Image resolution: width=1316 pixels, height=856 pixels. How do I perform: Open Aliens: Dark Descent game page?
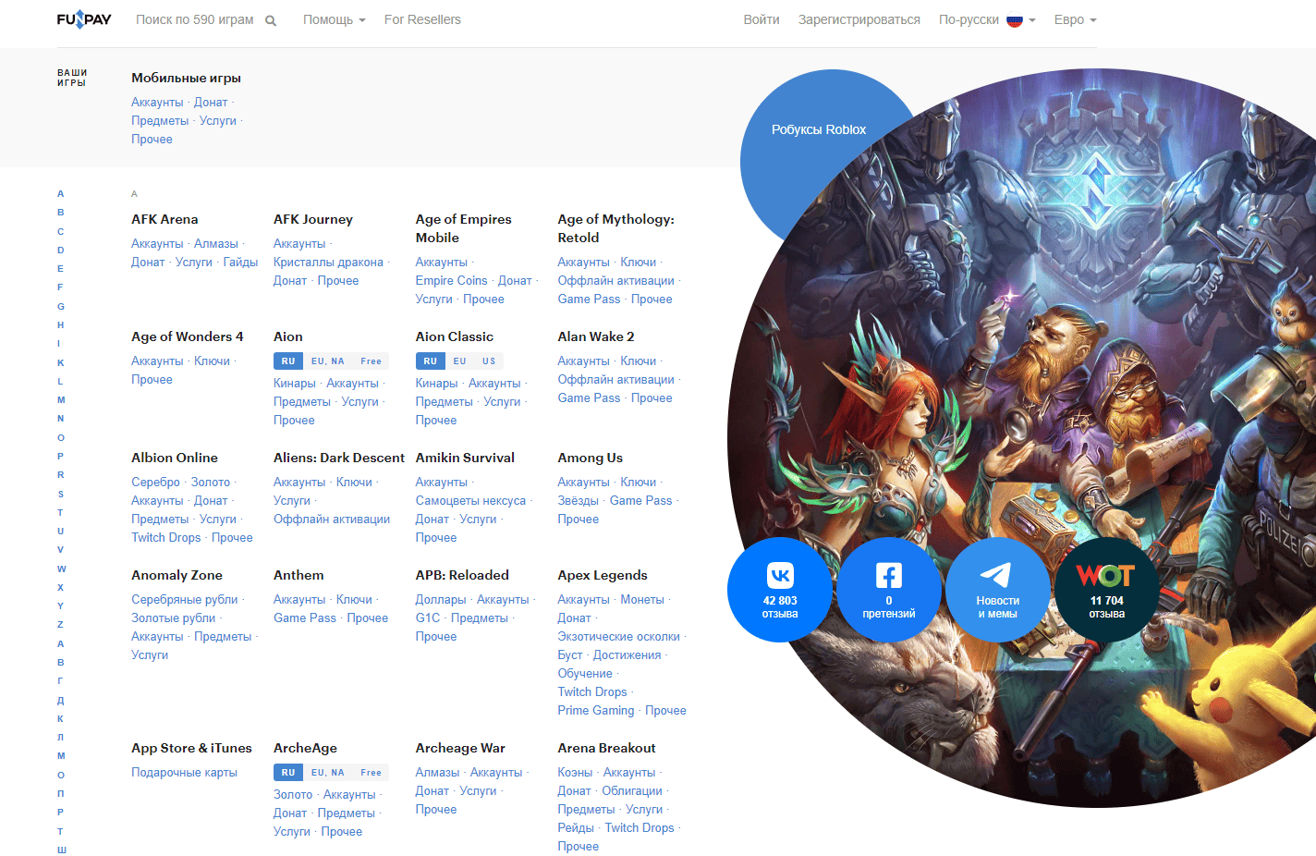[x=339, y=458]
